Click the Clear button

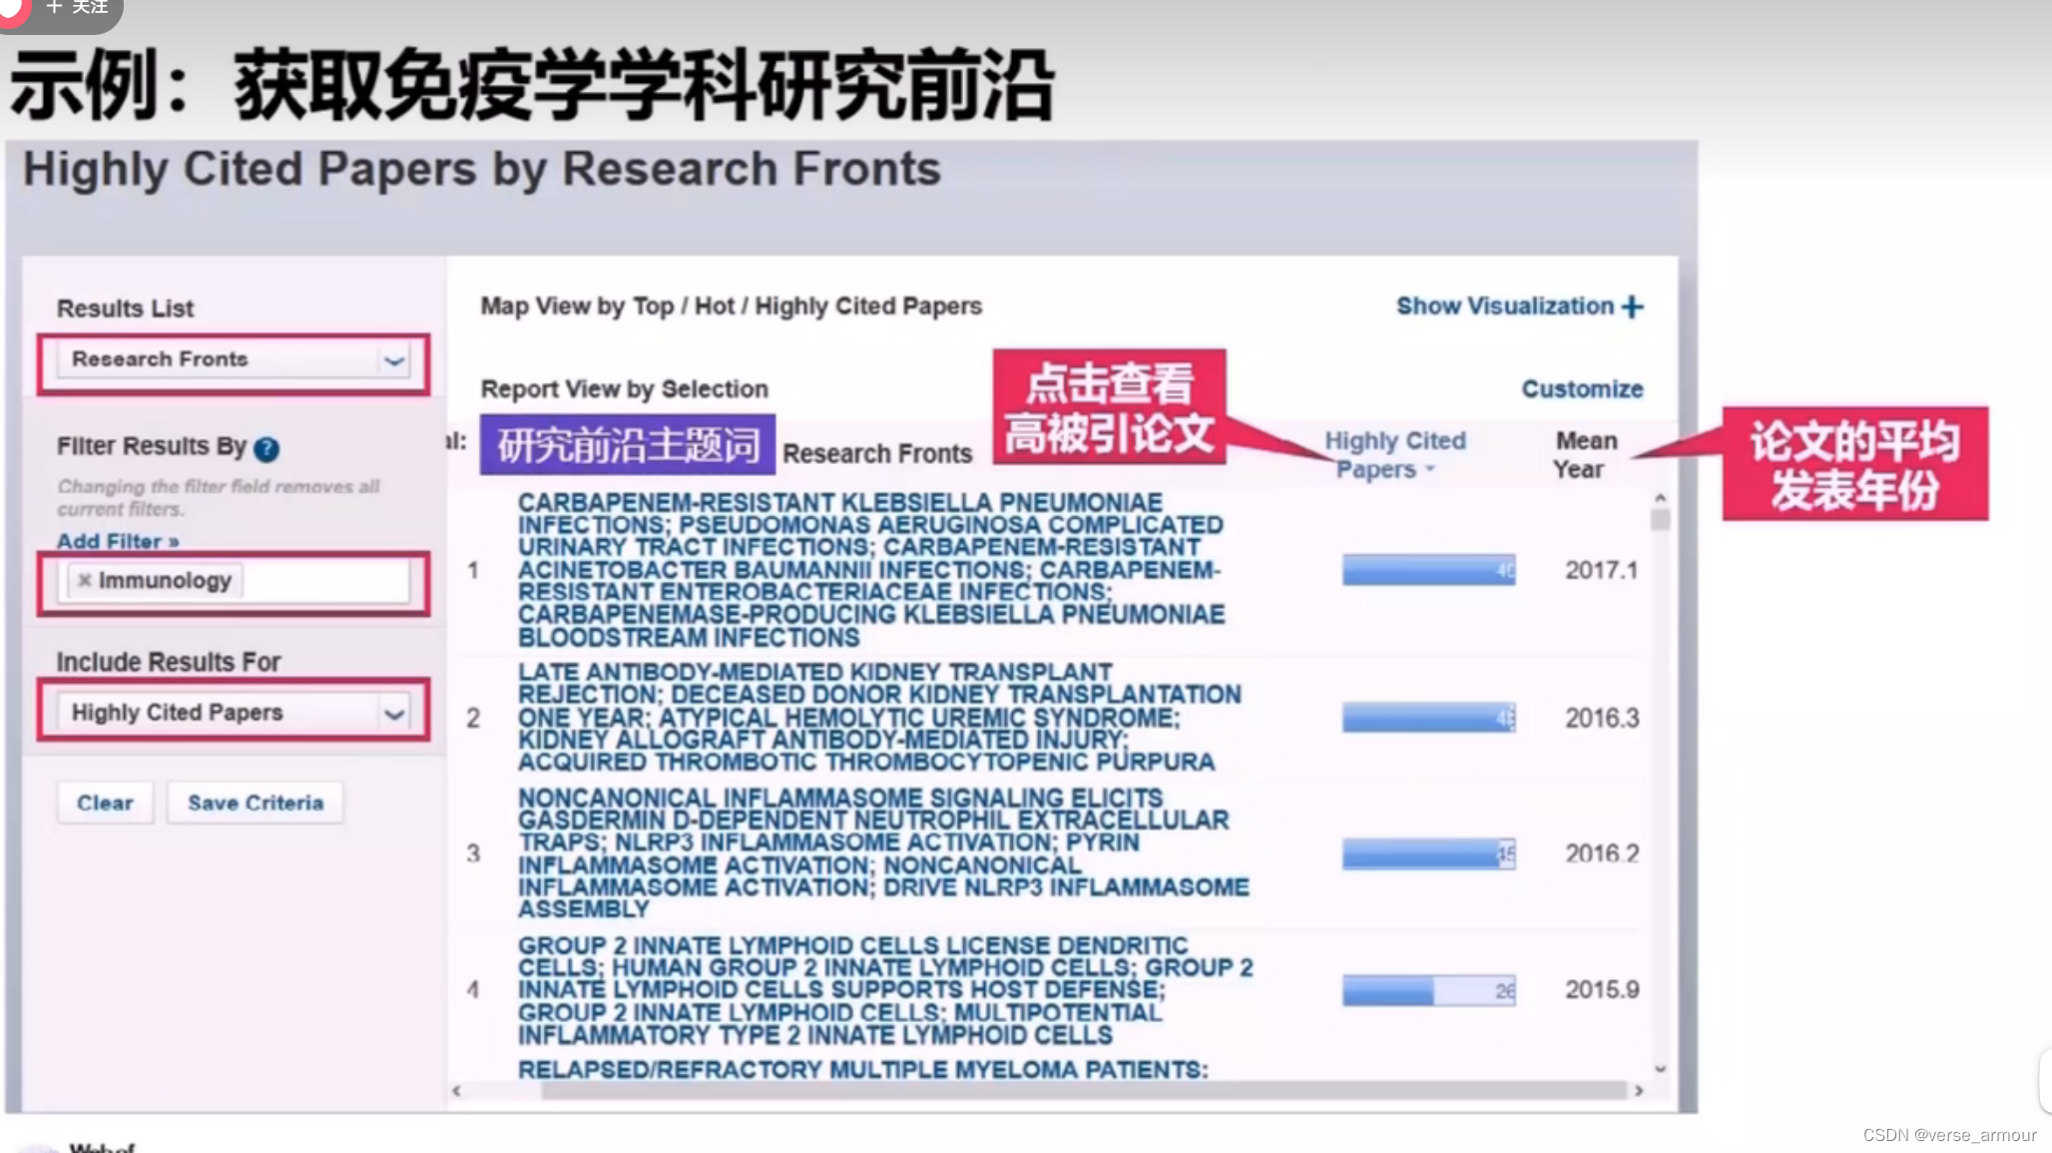click(x=105, y=803)
